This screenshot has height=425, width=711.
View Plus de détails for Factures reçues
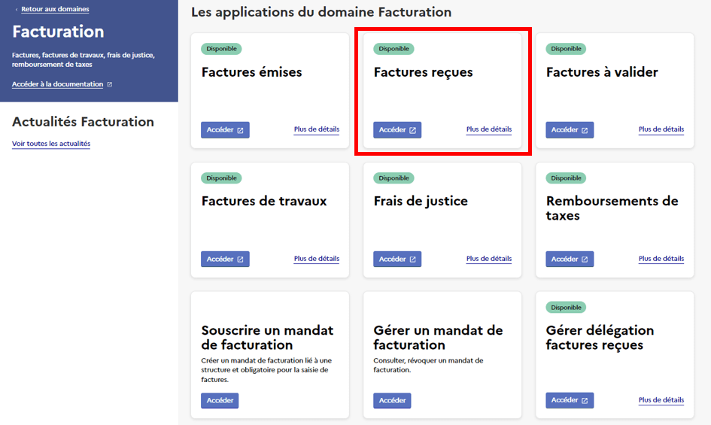tap(488, 129)
